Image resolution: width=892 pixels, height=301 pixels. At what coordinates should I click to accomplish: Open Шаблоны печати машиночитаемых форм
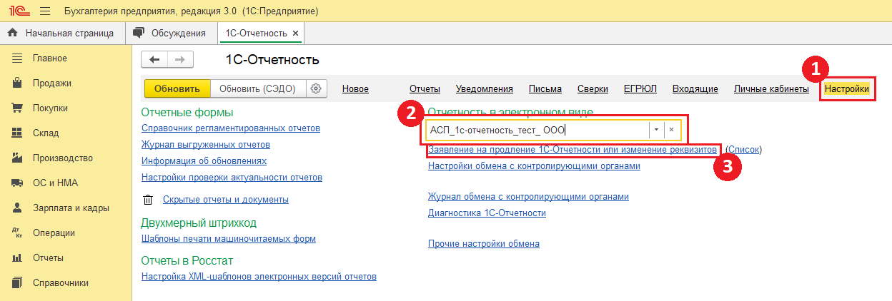[x=229, y=239]
